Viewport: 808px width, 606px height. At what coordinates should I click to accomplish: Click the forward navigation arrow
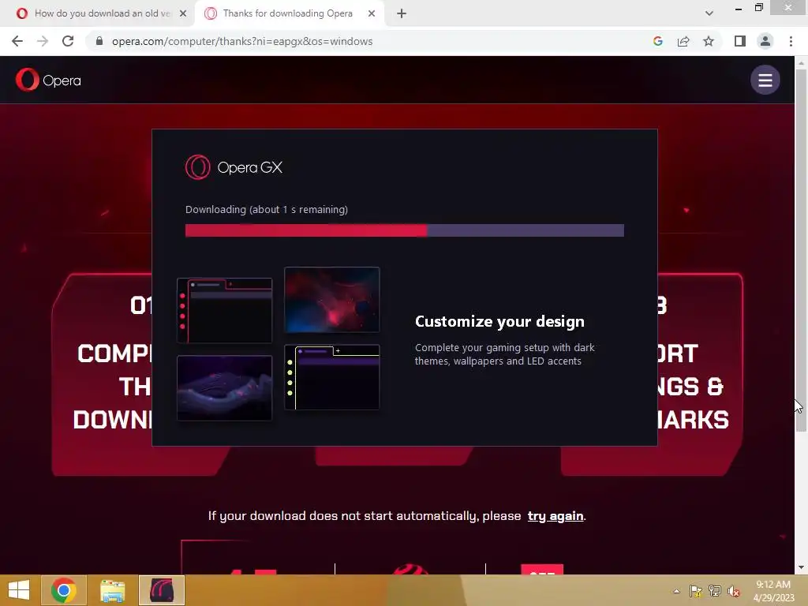point(43,41)
